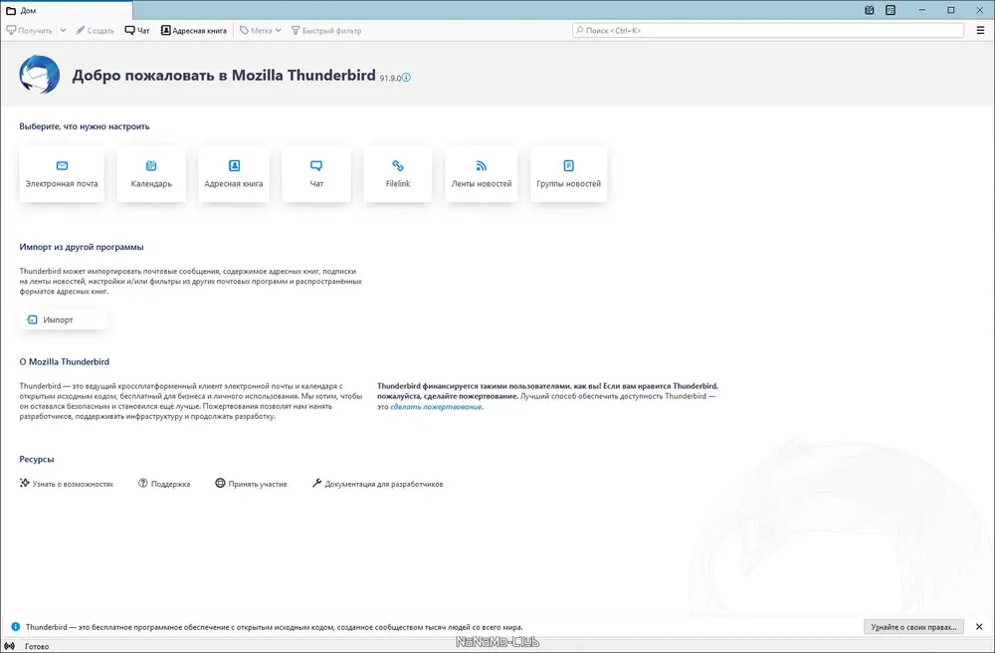This screenshot has height=653, width=995.
Task: Follow the сделать пожертвование link
Action: pyautogui.click(x=436, y=407)
